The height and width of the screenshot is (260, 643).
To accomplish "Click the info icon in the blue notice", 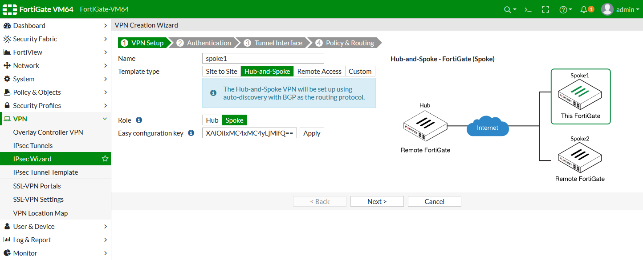I will (213, 93).
